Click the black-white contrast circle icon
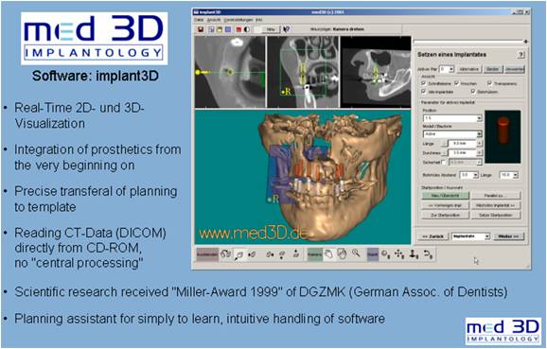Viewport: 547px width, 349px height. pyautogui.click(x=247, y=29)
